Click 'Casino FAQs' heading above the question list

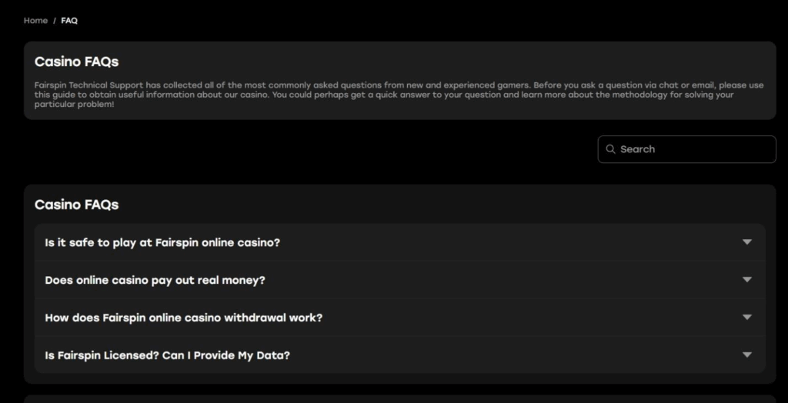point(76,205)
